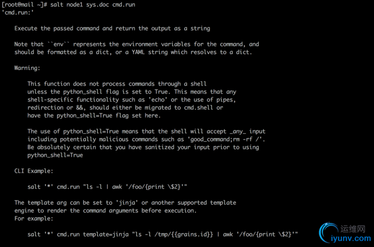Screen dimensions: 374x247
Task: Click the 'For example:' line
Action: pyautogui.click(x=34, y=219)
